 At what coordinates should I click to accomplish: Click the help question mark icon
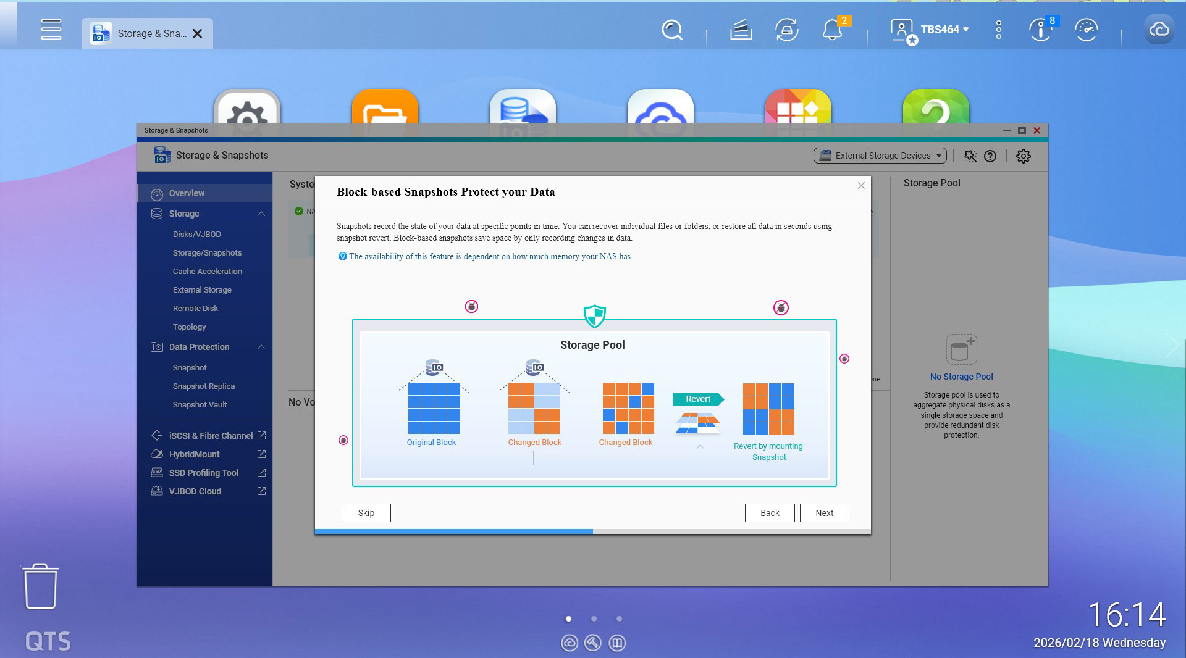click(x=990, y=156)
